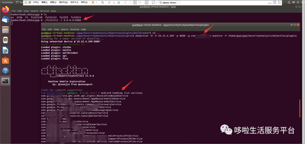Open Ubuntu Software from the dock
This screenshot has width=305, height=144.
click(5, 60)
